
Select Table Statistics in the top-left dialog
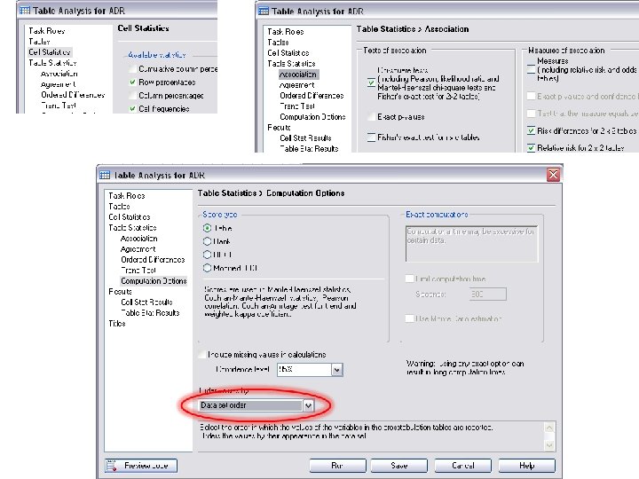[52, 63]
